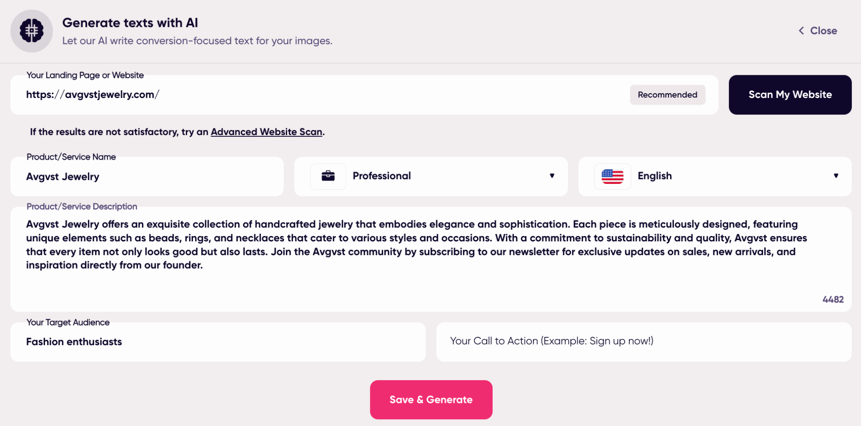This screenshot has width=861, height=426.
Task: Expand the English language dropdown arrow
Action: click(x=836, y=176)
